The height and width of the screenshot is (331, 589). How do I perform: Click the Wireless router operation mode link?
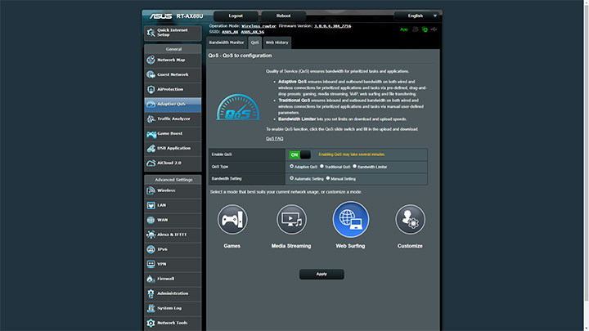[x=259, y=26]
